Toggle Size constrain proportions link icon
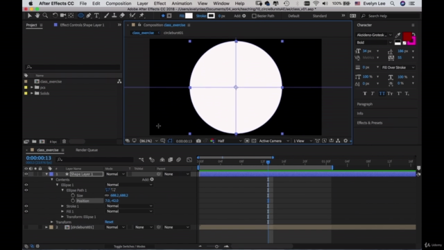Image resolution: width=444 pixels, height=250 pixels. (x=107, y=196)
